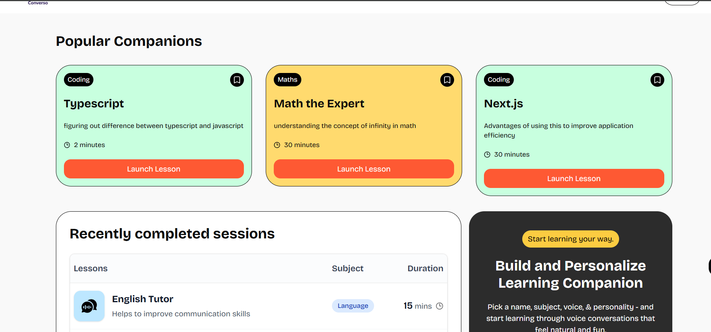711x332 pixels.
Task: Click the Start learning your way badge
Action: (570, 239)
